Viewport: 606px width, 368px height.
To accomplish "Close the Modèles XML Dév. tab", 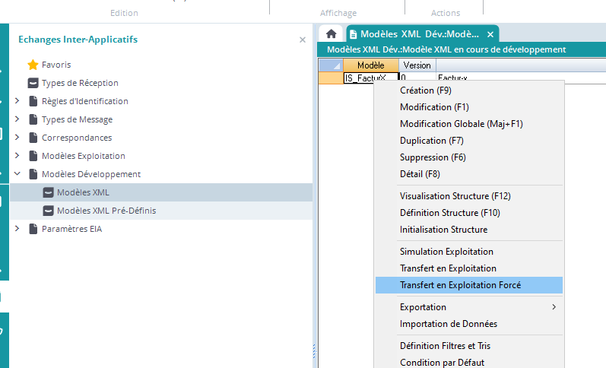I will tap(490, 34).
